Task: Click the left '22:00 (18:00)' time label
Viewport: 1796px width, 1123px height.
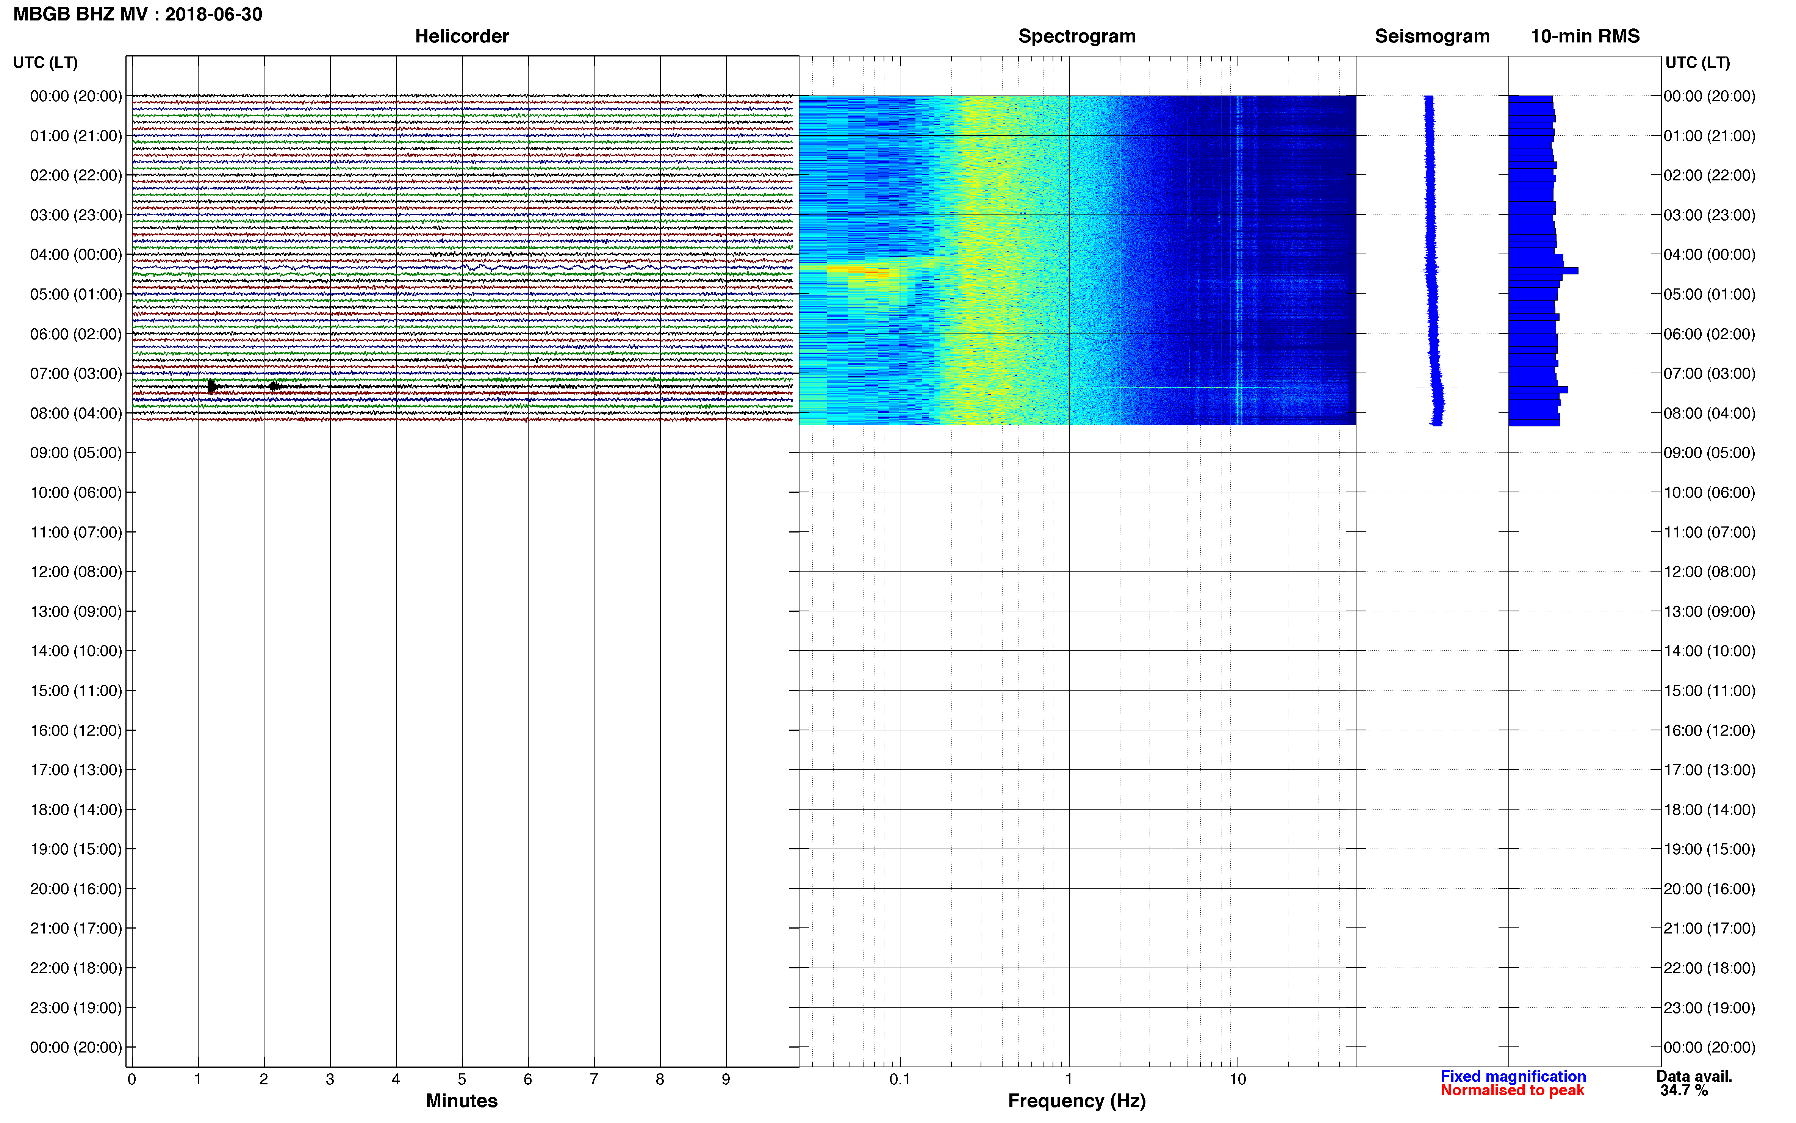Action: (76, 968)
